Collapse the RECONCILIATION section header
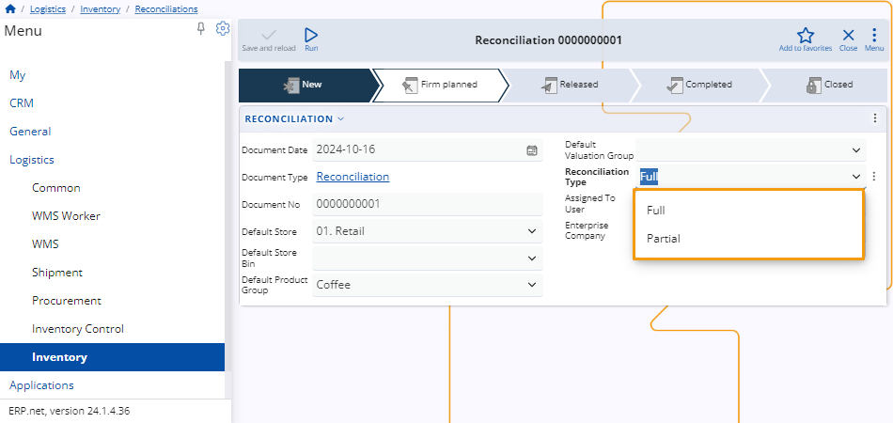The width and height of the screenshot is (893, 423). (294, 119)
